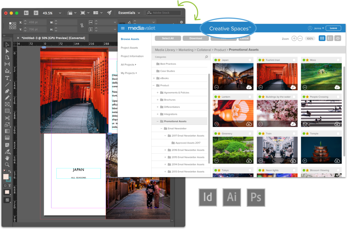Check the Japan asset checkbox
Viewport: 347px width, 229px height.
point(250,60)
